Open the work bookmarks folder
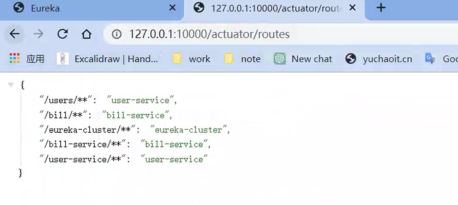This screenshot has height=205, width=458. [x=191, y=59]
